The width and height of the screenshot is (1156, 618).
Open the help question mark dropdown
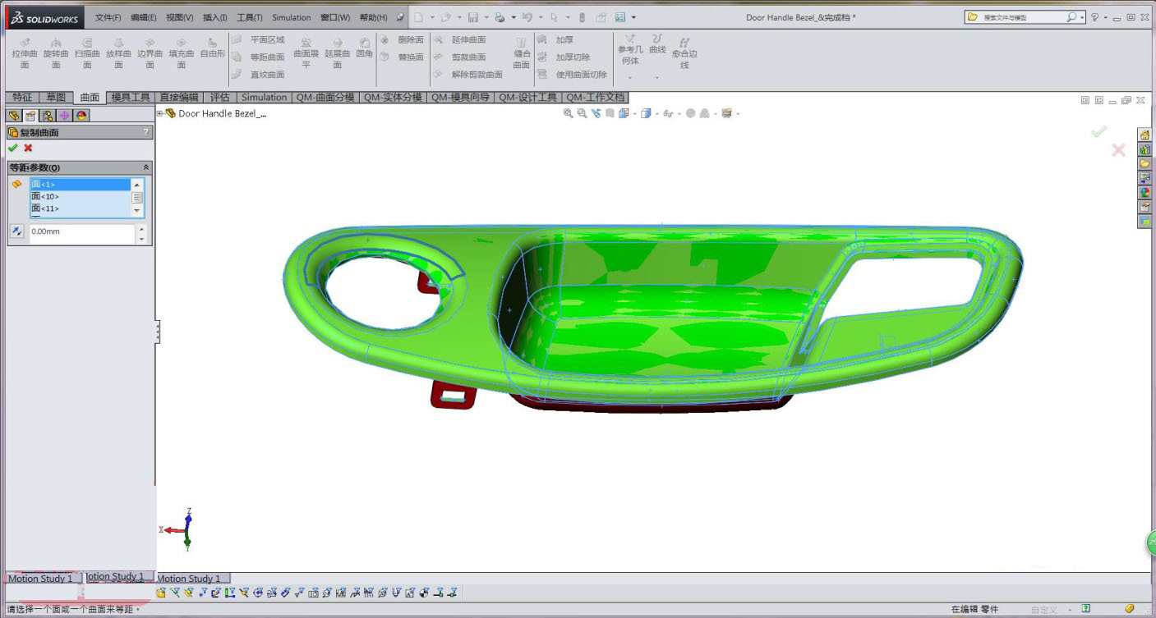(x=1107, y=17)
